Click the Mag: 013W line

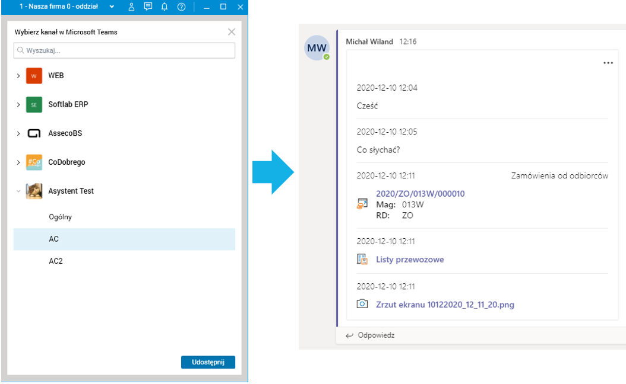(x=400, y=205)
